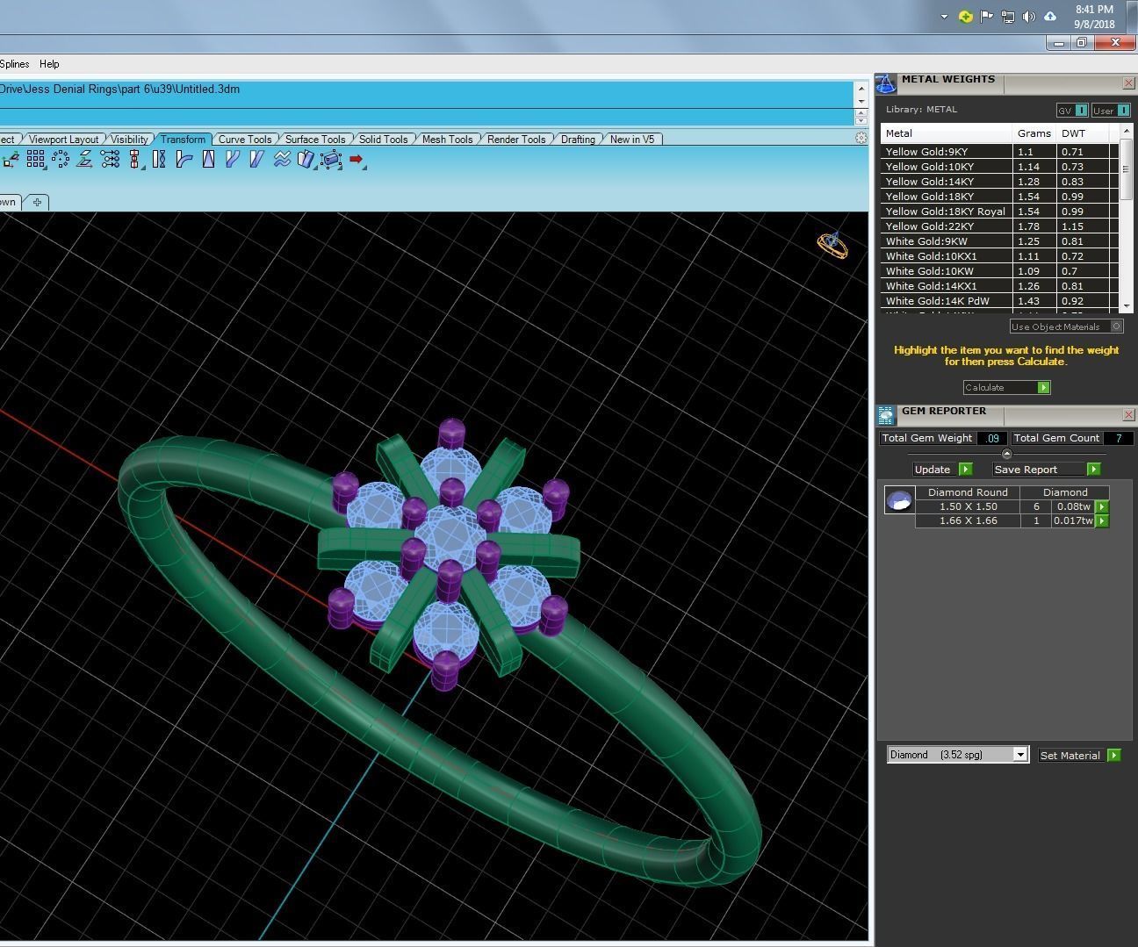Click the Update button in Gem Reporter
The height and width of the screenshot is (947, 1138).
pos(942,470)
